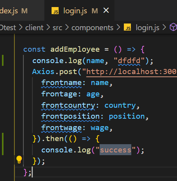
Task: Open the symbol cube icon in breadcrumb
Action: point(173,27)
